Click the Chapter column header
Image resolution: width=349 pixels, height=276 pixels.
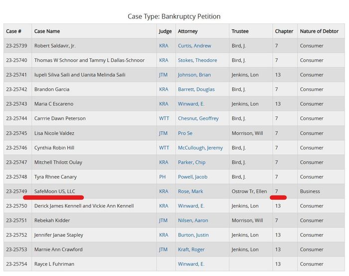tap(284, 31)
